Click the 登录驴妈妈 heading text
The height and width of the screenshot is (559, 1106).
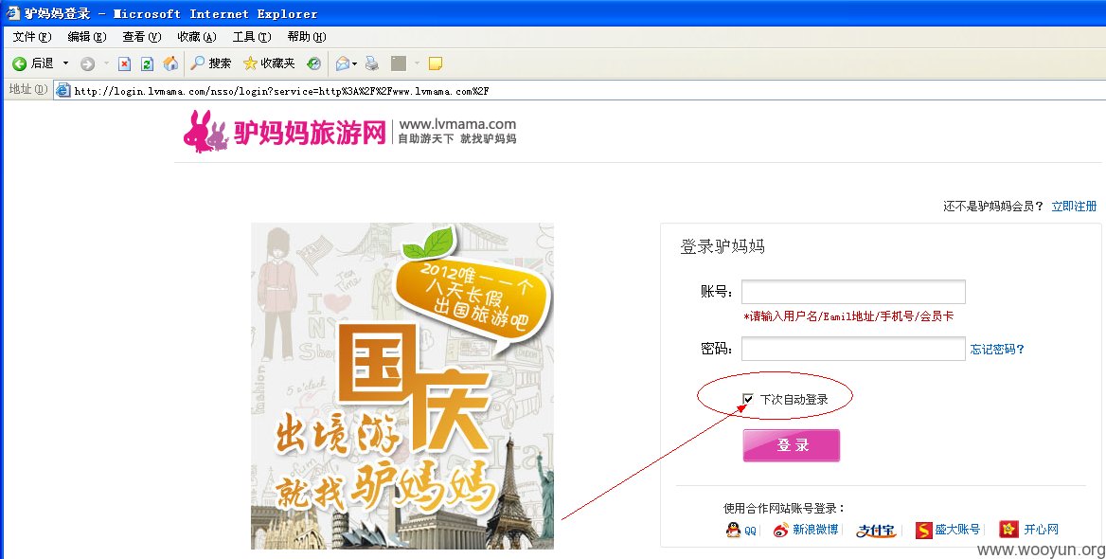pos(722,246)
